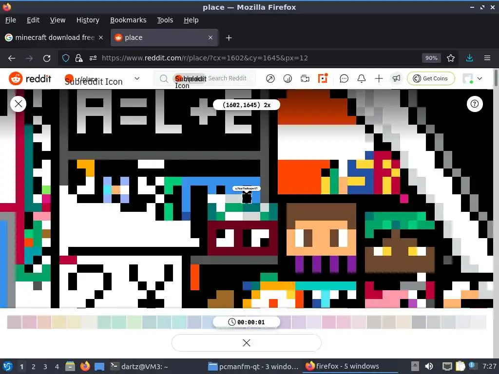
Task: Open the Edit menu
Action: (33, 20)
